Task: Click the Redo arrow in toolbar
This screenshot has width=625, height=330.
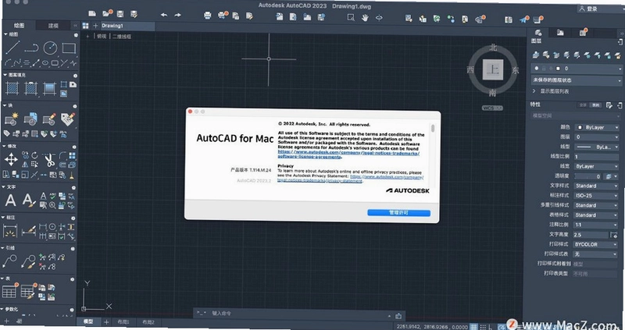Action: 178,15
